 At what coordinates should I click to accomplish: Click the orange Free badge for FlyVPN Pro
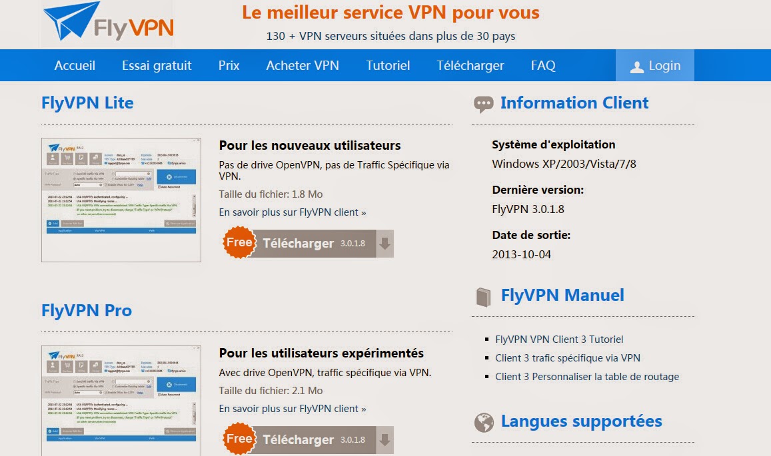point(239,439)
